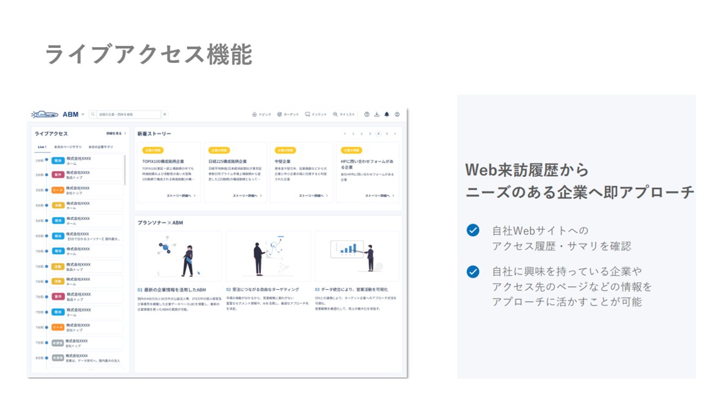Clear the search field with the X button

tap(164, 114)
